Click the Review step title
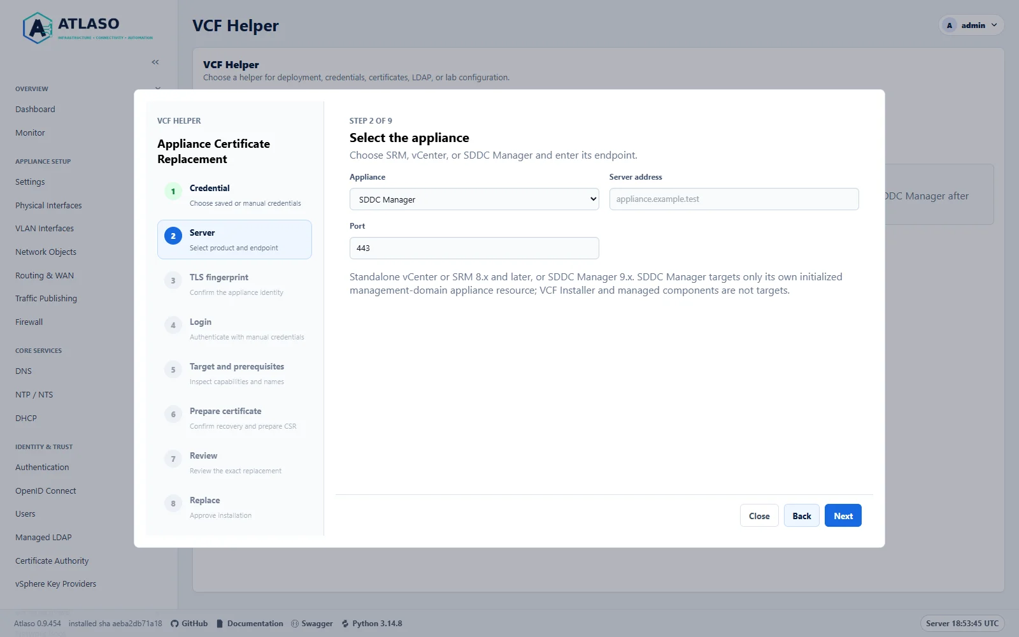The image size is (1019, 637). point(204,455)
